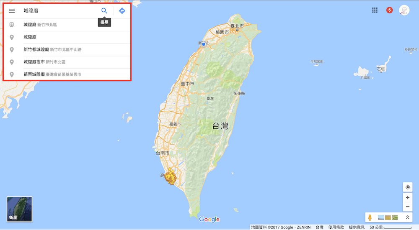Screen dimensions: 419x230
Task: View notifications badge showing 5
Action: [390, 10]
